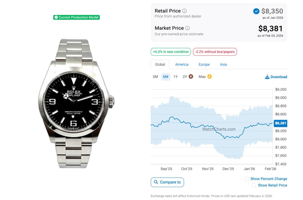Click the +5.3% in new condition pill
The image size is (303, 200).
click(x=171, y=52)
